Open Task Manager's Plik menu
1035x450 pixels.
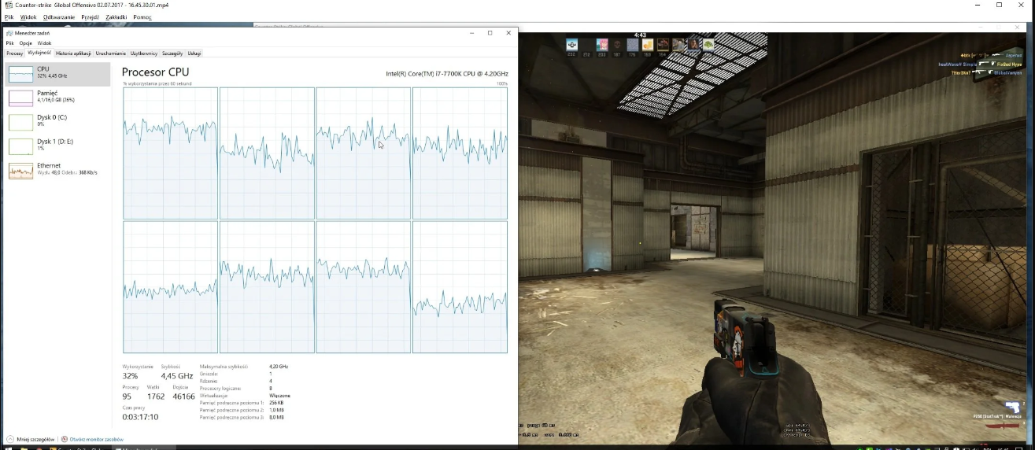(x=10, y=43)
